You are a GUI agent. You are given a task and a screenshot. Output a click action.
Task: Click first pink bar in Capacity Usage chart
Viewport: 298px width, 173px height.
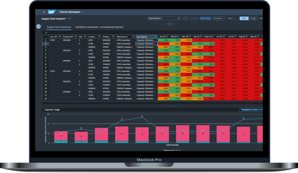61,136
